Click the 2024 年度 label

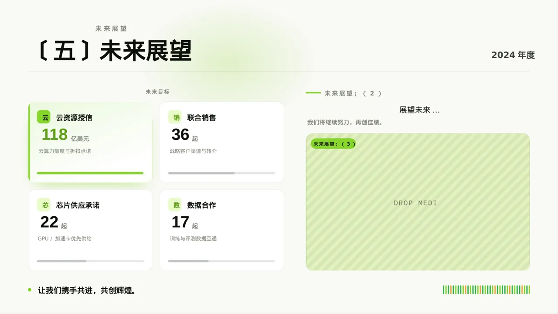[x=513, y=55]
